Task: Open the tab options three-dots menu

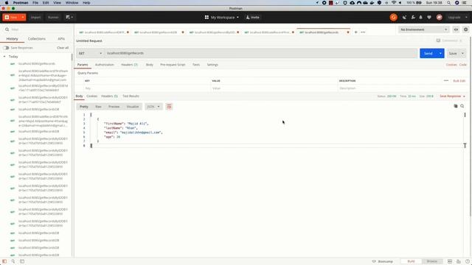Action: pos(363,32)
